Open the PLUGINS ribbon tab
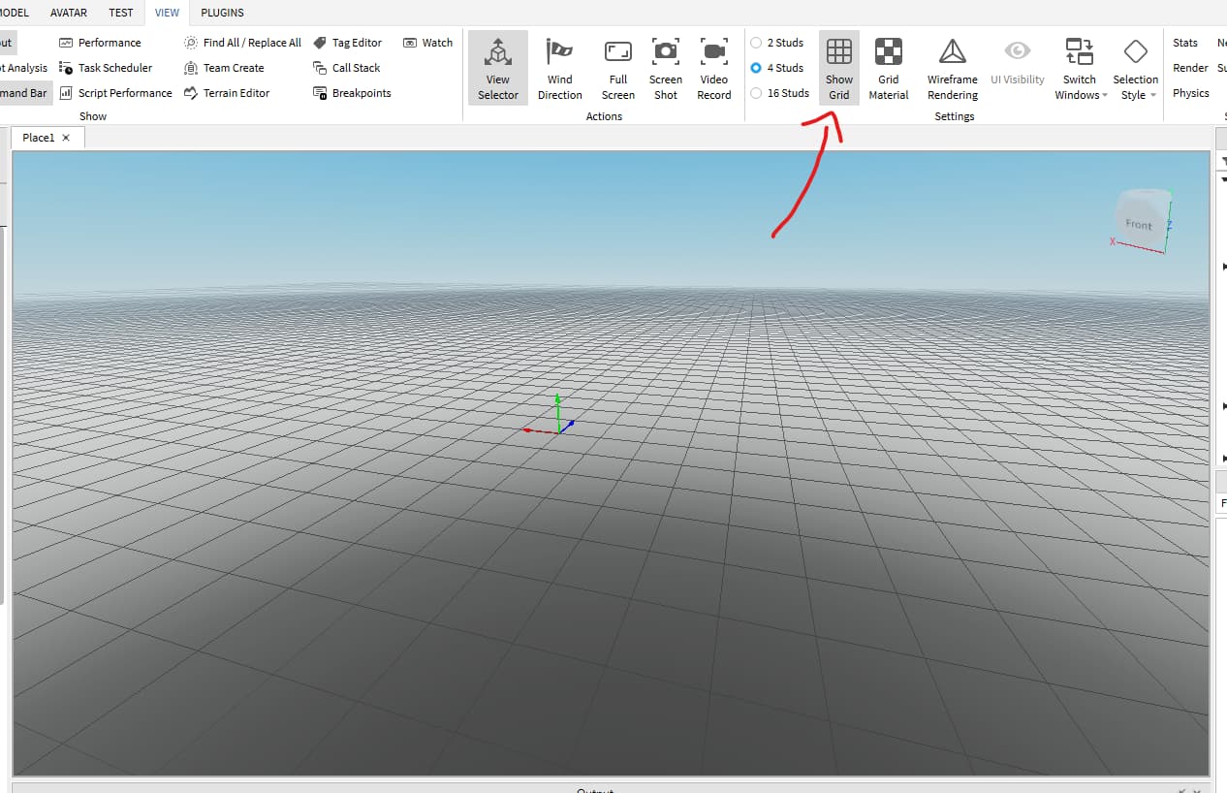 point(222,13)
